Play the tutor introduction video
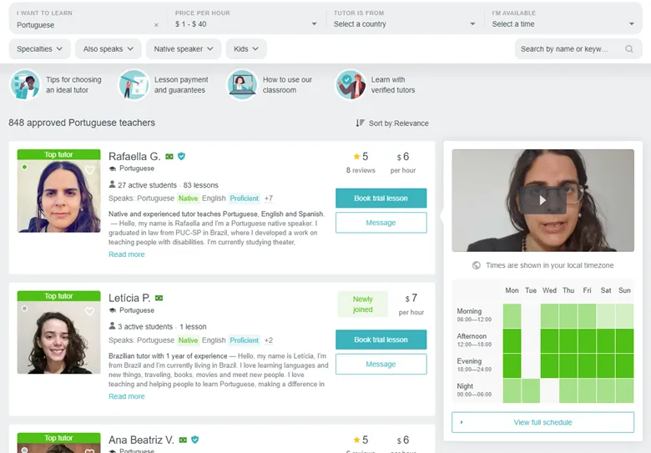651x453 pixels. tap(542, 200)
